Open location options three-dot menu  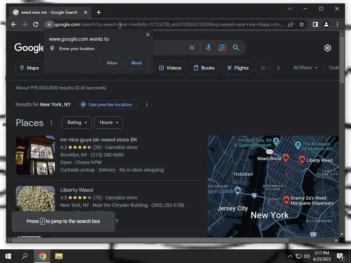click(147, 104)
